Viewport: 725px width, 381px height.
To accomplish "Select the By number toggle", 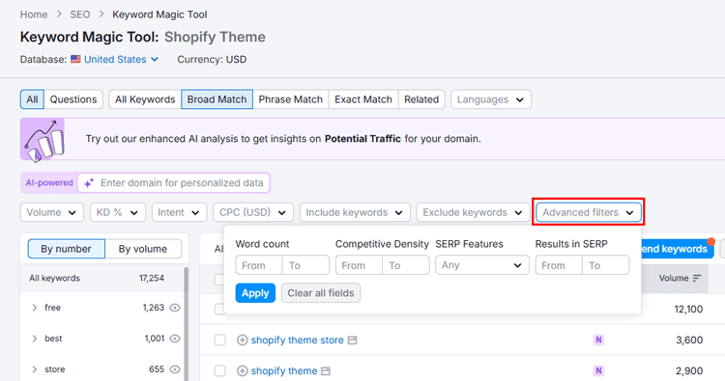I will click(x=66, y=249).
